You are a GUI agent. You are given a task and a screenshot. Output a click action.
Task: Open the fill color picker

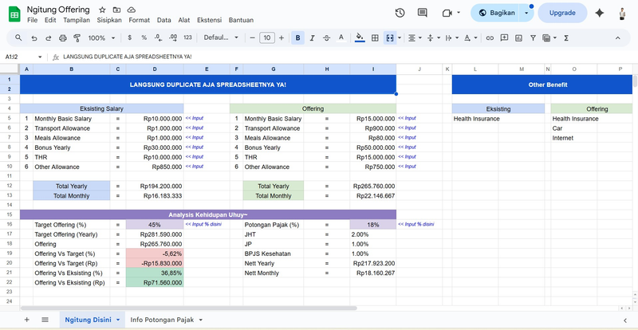[360, 37]
